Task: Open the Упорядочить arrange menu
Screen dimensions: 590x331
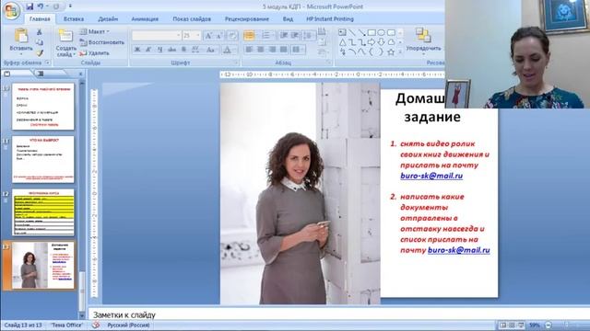Action: [423, 40]
